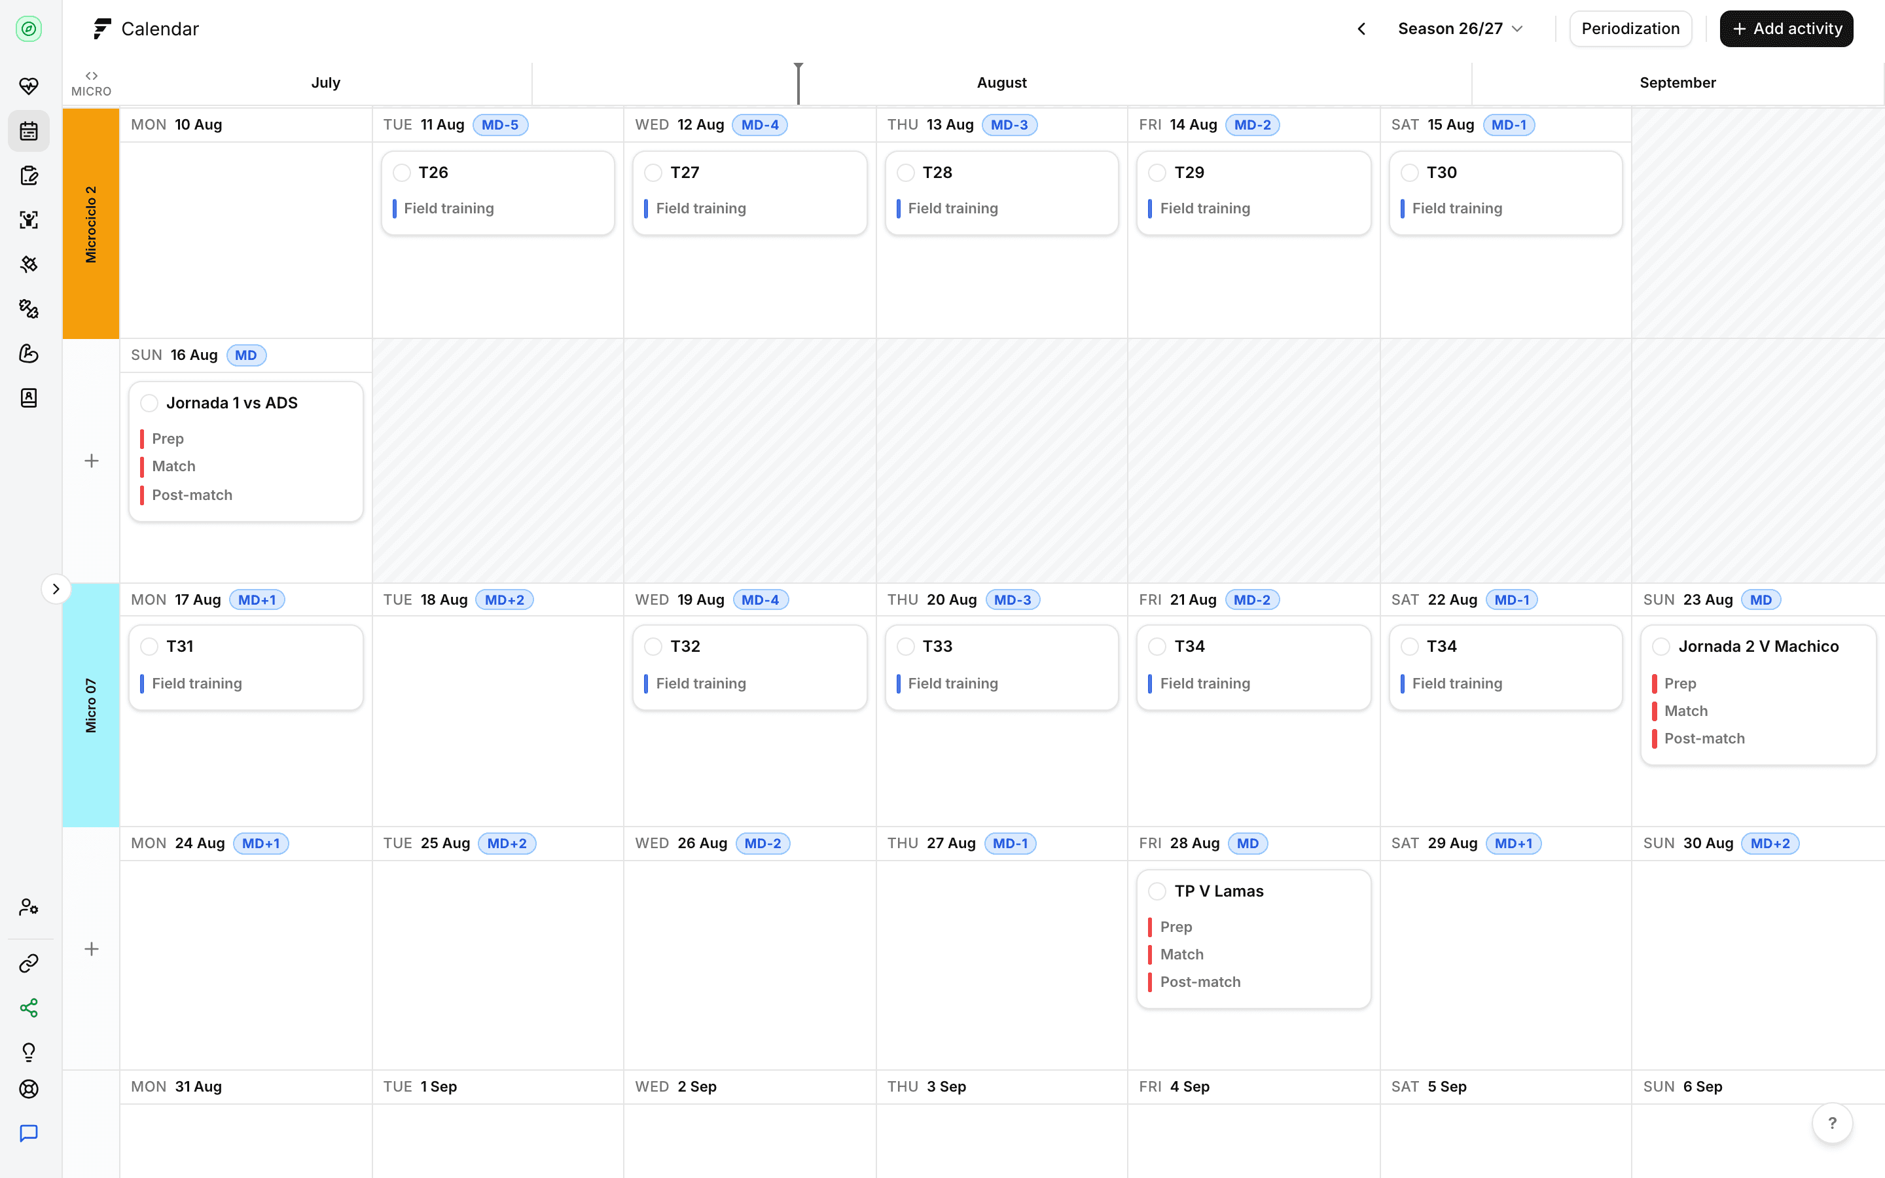This screenshot has width=1885, height=1178.
Task: Open the T32 Field training card
Action: pos(749,668)
